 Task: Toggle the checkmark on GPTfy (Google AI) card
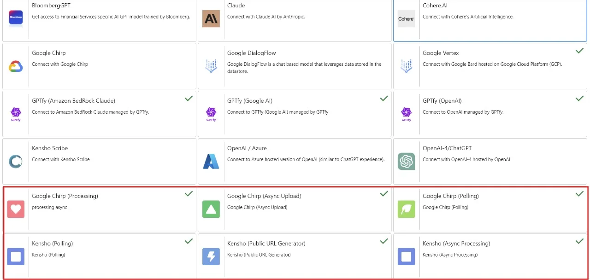[x=384, y=98]
